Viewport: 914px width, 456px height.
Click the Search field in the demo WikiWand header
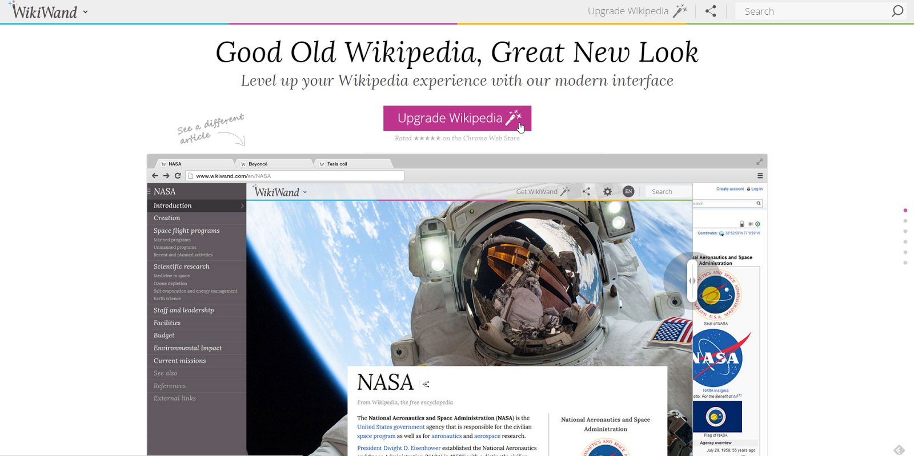tap(668, 192)
